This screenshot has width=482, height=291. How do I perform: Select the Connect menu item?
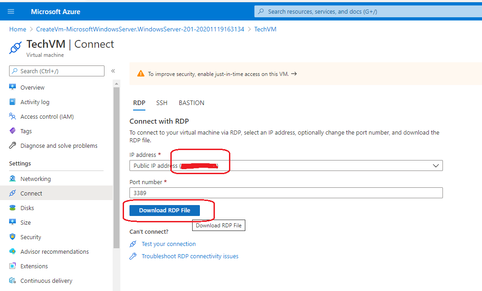pyautogui.click(x=57, y=193)
